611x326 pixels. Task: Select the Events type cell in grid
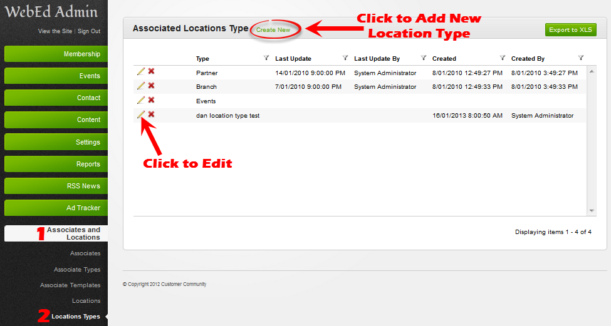pos(206,101)
